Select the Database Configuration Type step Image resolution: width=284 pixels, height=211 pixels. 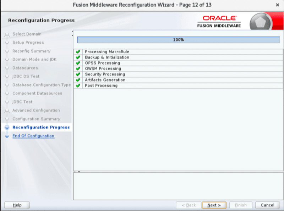click(x=42, y=85)
